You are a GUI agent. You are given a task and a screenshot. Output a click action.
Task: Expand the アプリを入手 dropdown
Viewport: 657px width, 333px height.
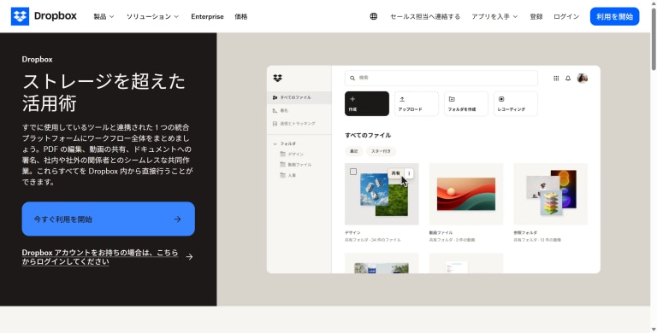click(x=494, y=17)
